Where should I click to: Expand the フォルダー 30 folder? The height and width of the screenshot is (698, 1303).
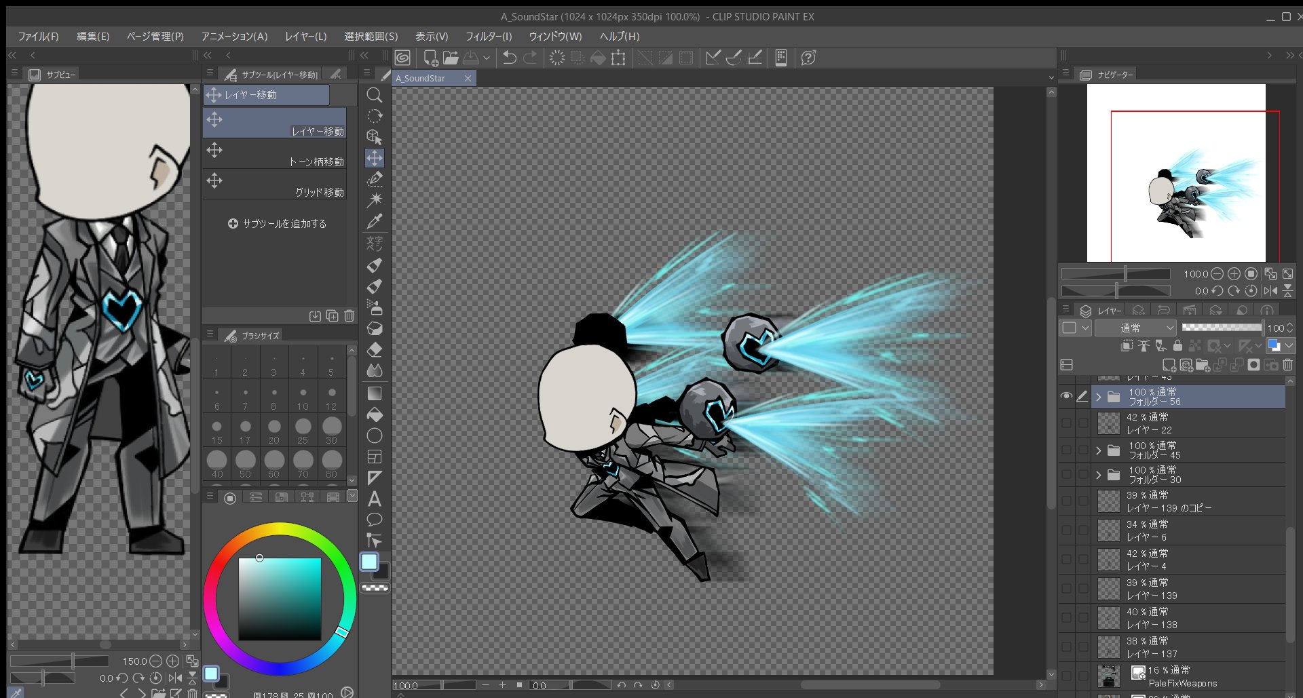[x=1098, y=475]
